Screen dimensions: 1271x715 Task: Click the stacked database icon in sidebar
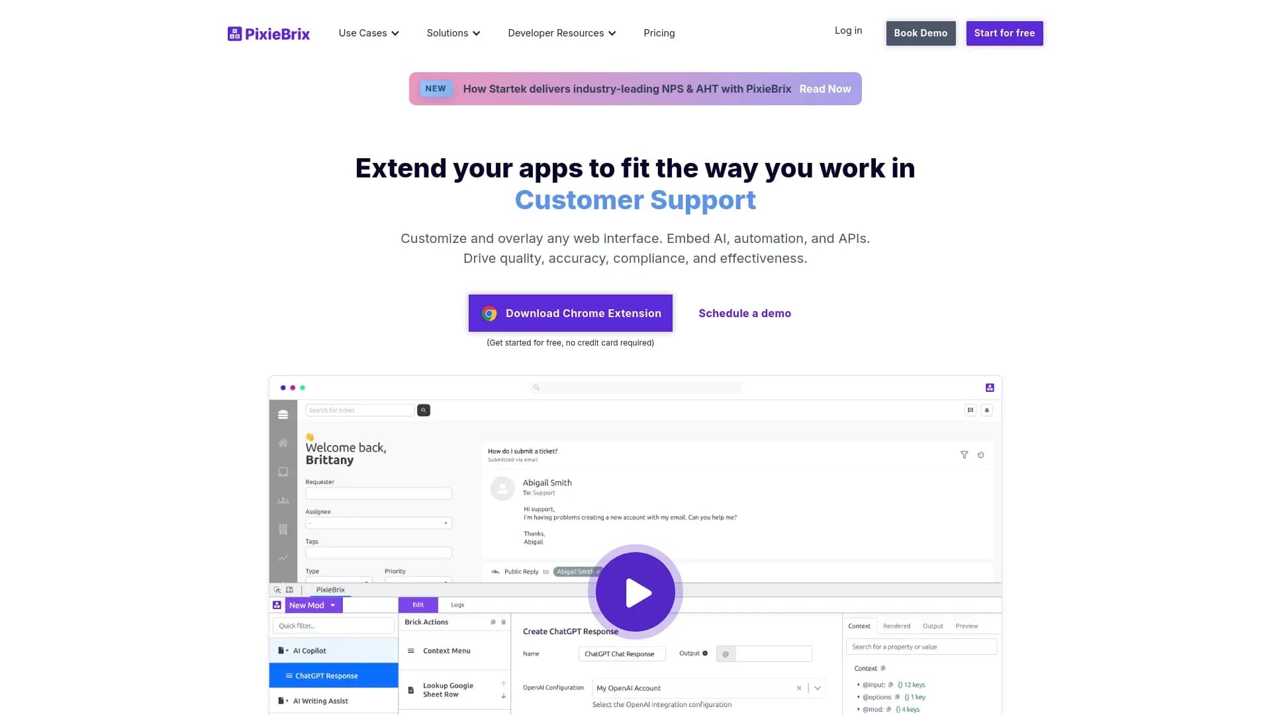283,414
